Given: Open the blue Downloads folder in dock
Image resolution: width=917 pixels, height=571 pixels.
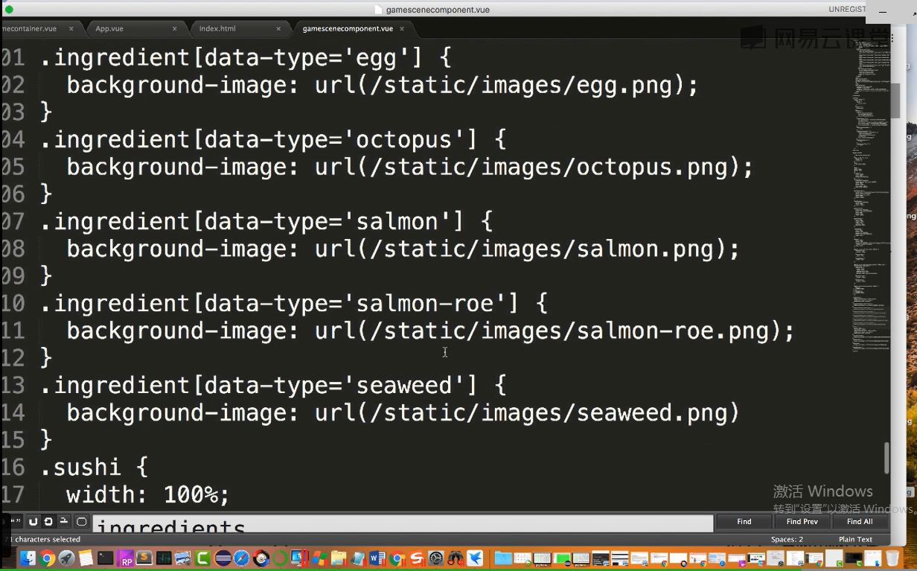Looking at the screenshot, I should coord(503,558).
